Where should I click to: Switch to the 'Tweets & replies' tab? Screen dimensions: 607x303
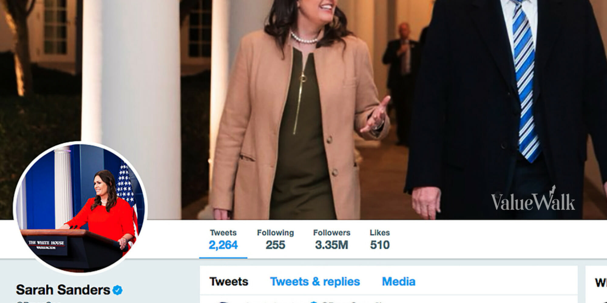pyautogui.click(x=315, y=281)
